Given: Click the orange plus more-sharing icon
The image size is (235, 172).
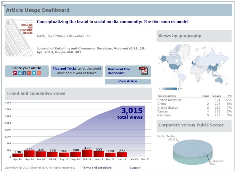Looking at the screenshot, I should tap(39, 73).
